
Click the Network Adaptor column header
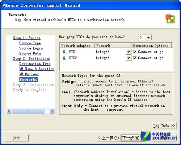(77, 45)
